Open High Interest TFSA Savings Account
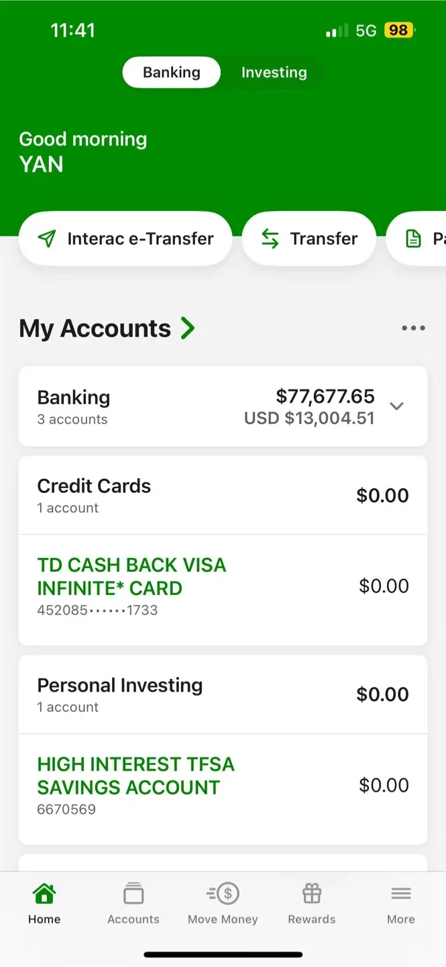The width and height of the screenshot is (446, 967). (135, 776)
